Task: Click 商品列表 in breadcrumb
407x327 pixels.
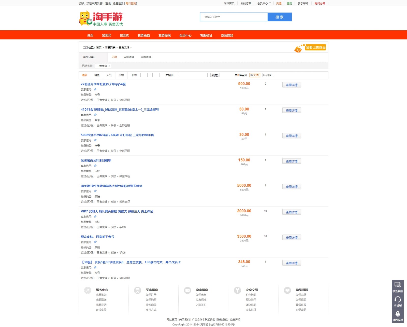Action: pos(110,48)
